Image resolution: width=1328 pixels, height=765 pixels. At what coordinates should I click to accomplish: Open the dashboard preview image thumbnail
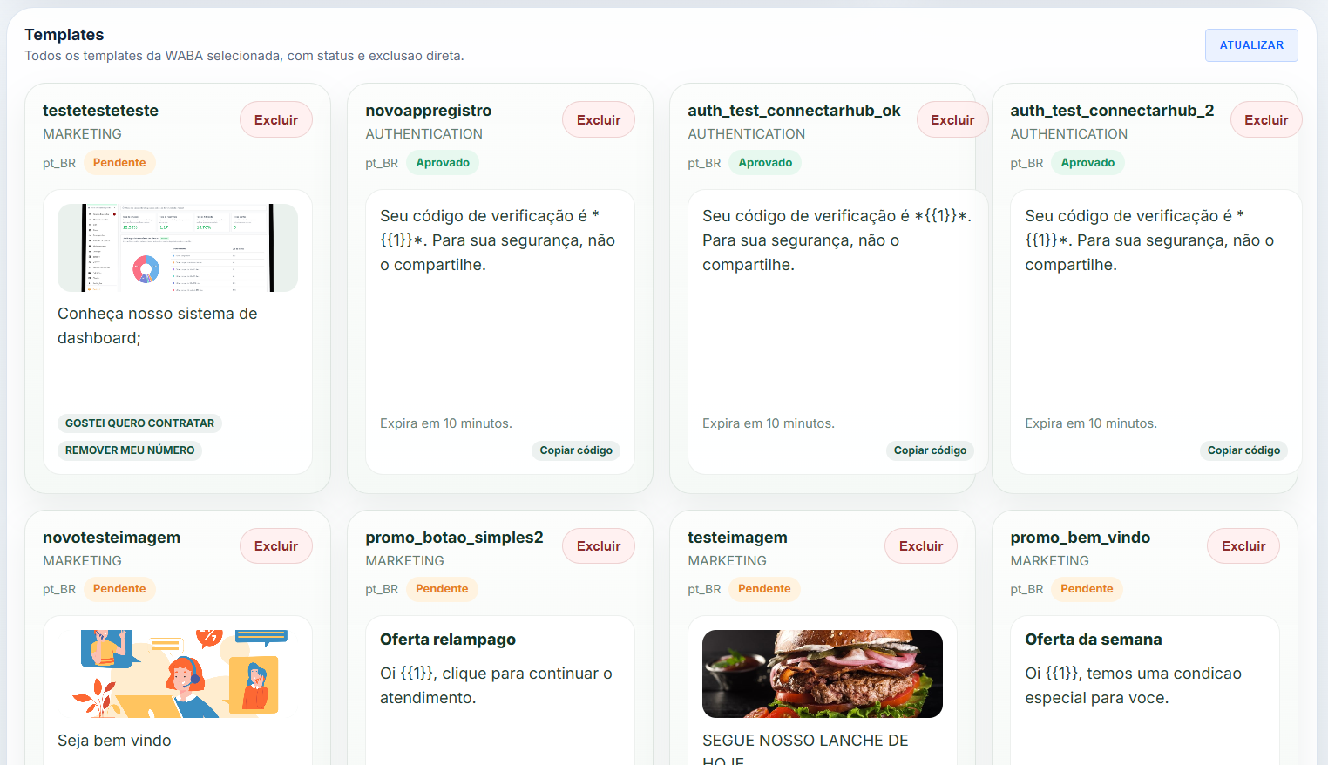(x=178, y=248)
